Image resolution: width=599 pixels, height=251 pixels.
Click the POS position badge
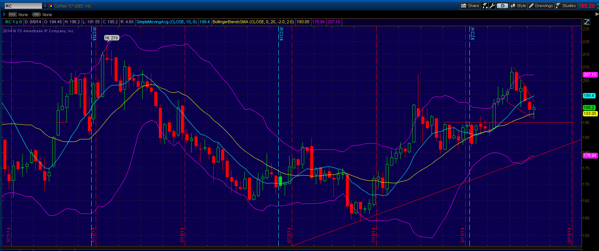[x=12, y=15]
